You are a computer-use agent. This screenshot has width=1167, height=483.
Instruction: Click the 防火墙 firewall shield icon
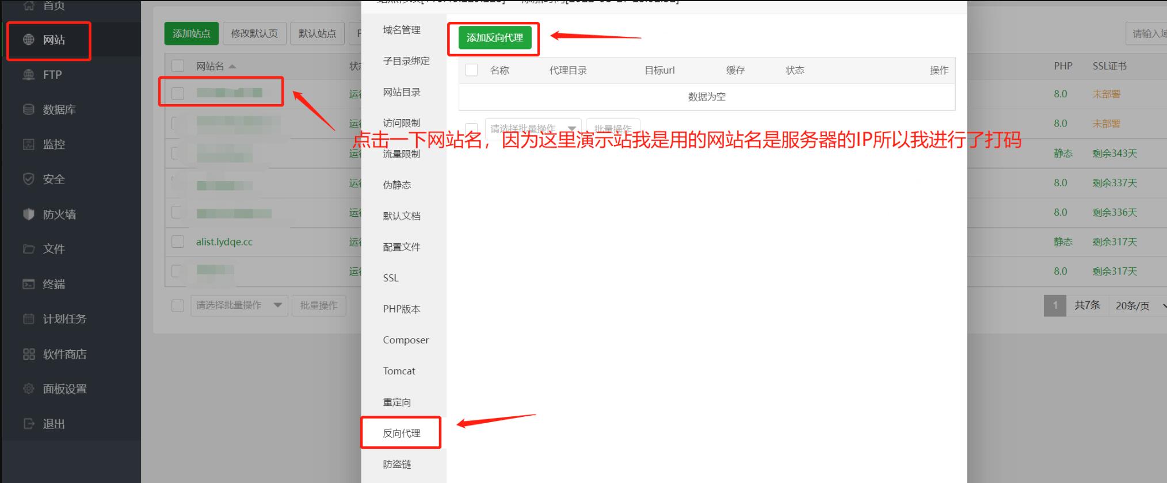tap(29, 214)
